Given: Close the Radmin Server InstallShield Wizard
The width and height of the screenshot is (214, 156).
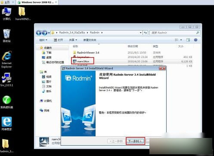Looking at the screenshot, I should click(162, 68).
